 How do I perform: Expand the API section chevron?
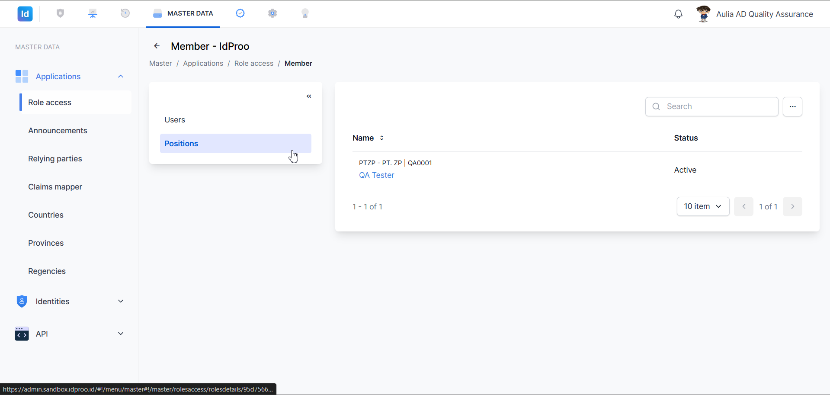121,334
